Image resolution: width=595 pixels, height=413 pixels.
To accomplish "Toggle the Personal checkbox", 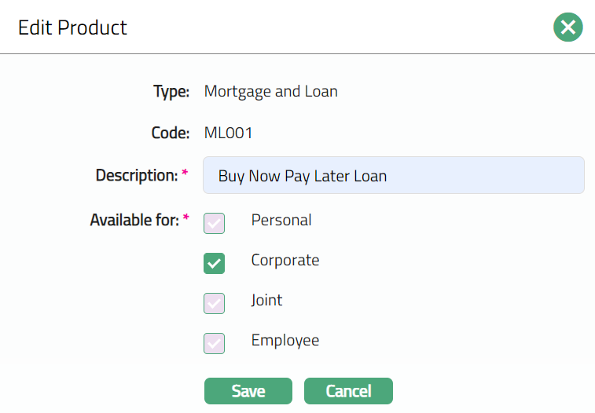I will click(x=215, y=223).
